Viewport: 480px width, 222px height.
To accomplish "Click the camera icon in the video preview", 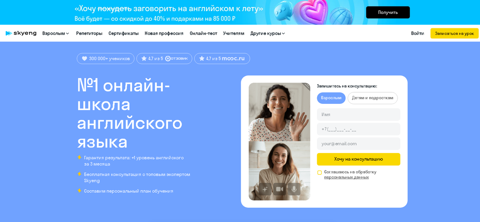I will 280,189.
